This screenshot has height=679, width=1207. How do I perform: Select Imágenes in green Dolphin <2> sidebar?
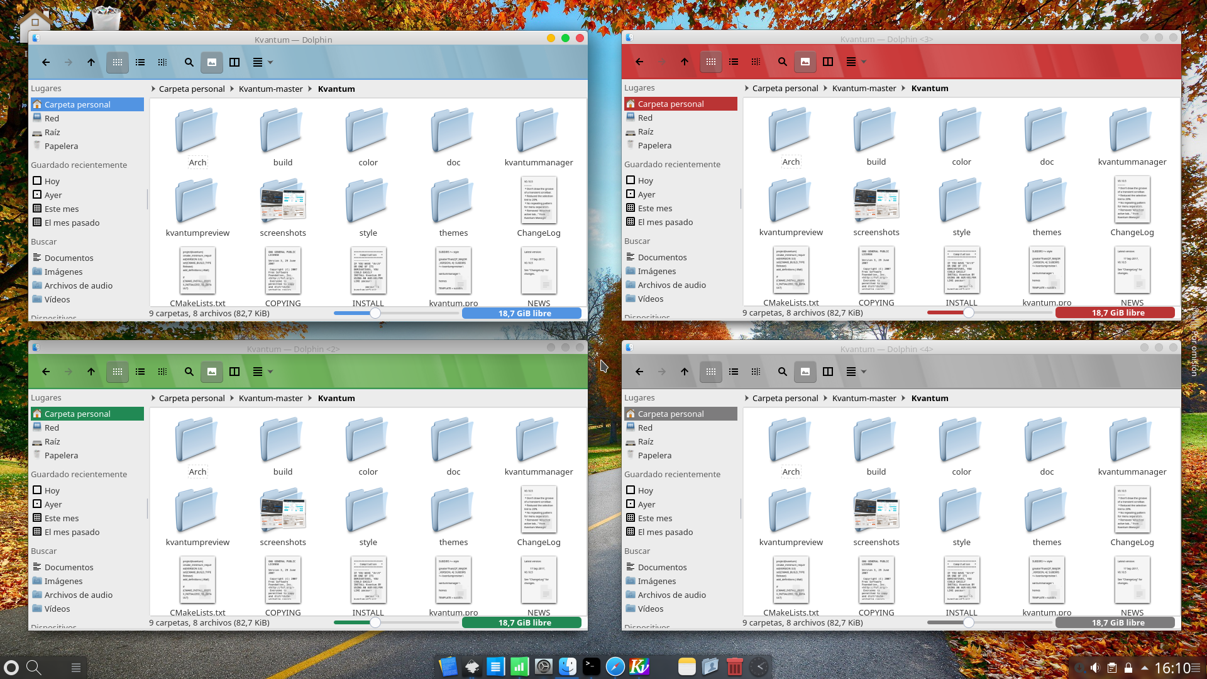[x=87, y=581]
